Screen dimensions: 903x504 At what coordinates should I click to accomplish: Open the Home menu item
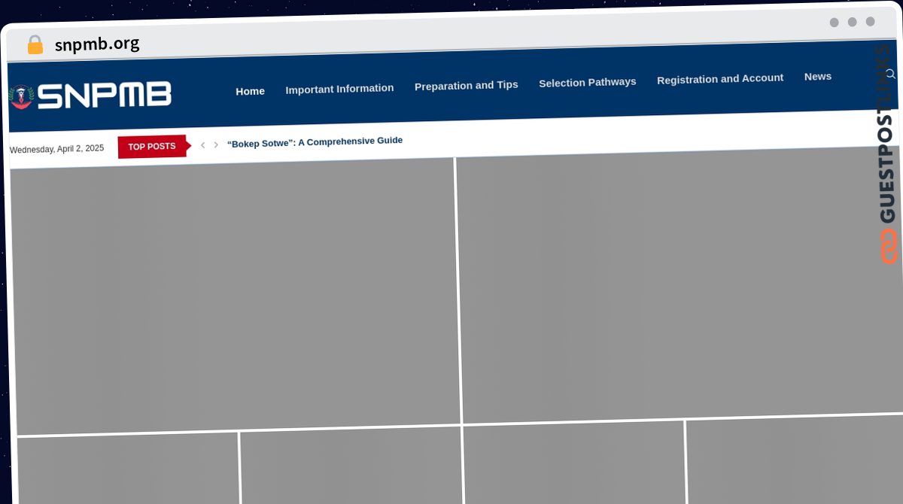(x=250, y=91)
